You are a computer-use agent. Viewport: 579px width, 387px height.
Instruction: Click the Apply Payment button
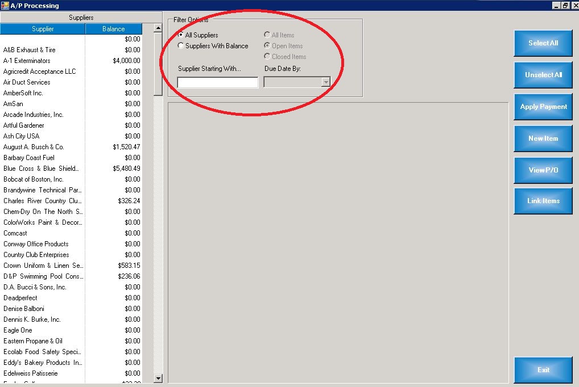point(543,107)
